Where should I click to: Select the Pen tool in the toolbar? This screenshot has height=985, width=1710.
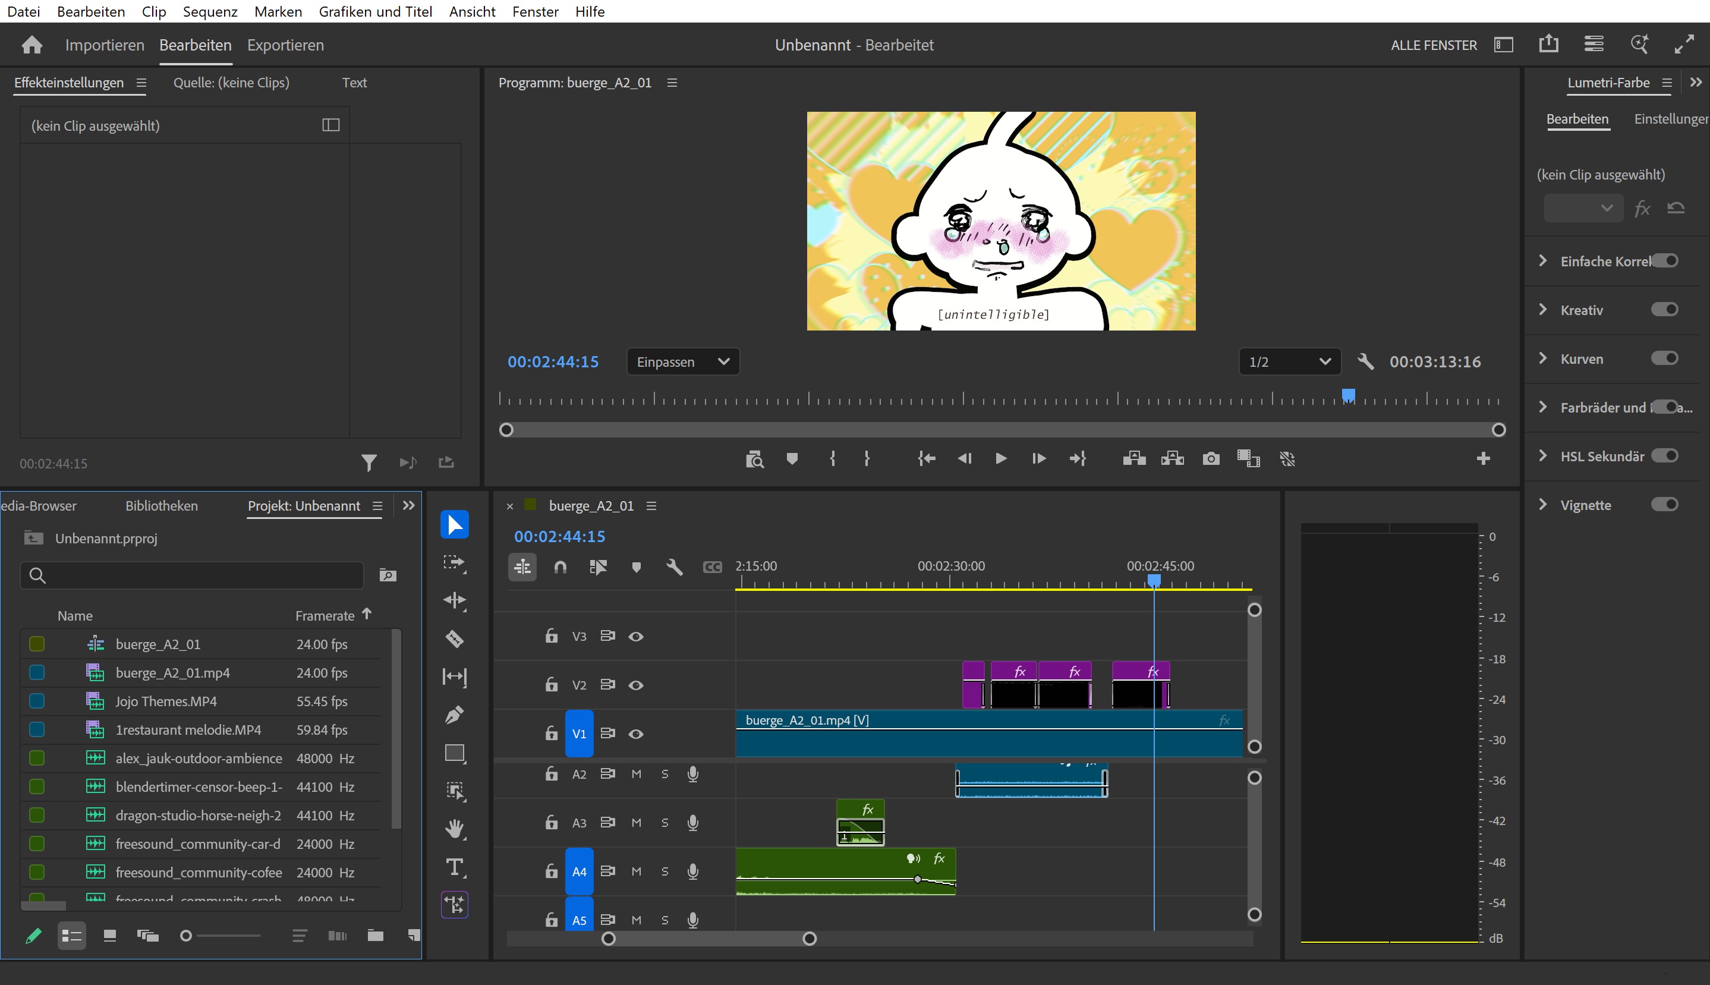[x=455, y=715]
